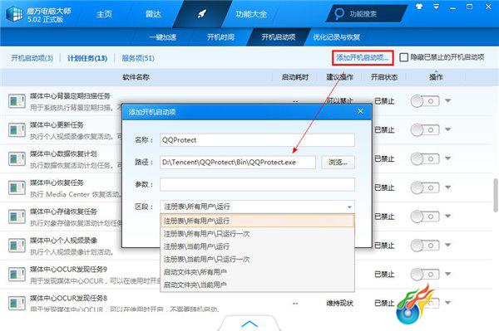Viewport: 499px width, 331px height.
Task: Sort by 启动耗时 column header
Action: point(294,77)
